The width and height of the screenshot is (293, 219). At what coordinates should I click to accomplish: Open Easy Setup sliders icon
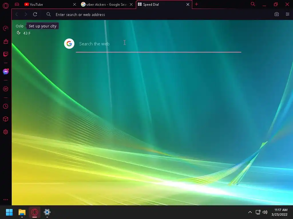287,14
